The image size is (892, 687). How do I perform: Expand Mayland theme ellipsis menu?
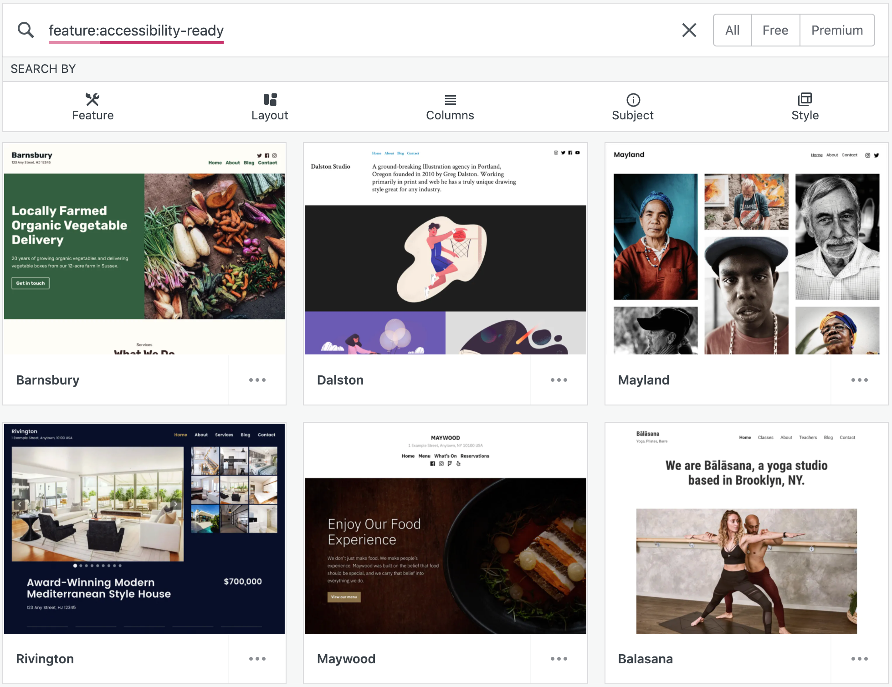859,380
